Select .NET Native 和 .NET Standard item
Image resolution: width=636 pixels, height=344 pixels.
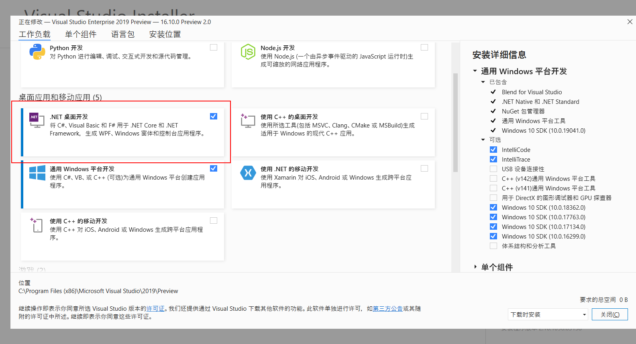pyautogui.click(x=540, y=102)
